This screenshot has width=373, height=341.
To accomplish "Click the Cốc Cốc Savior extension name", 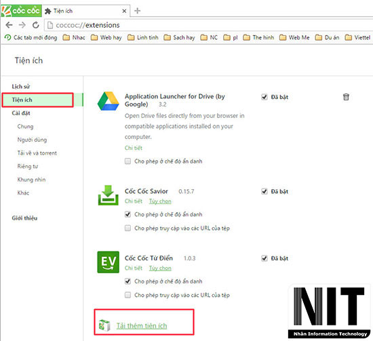I will (146, 191).
